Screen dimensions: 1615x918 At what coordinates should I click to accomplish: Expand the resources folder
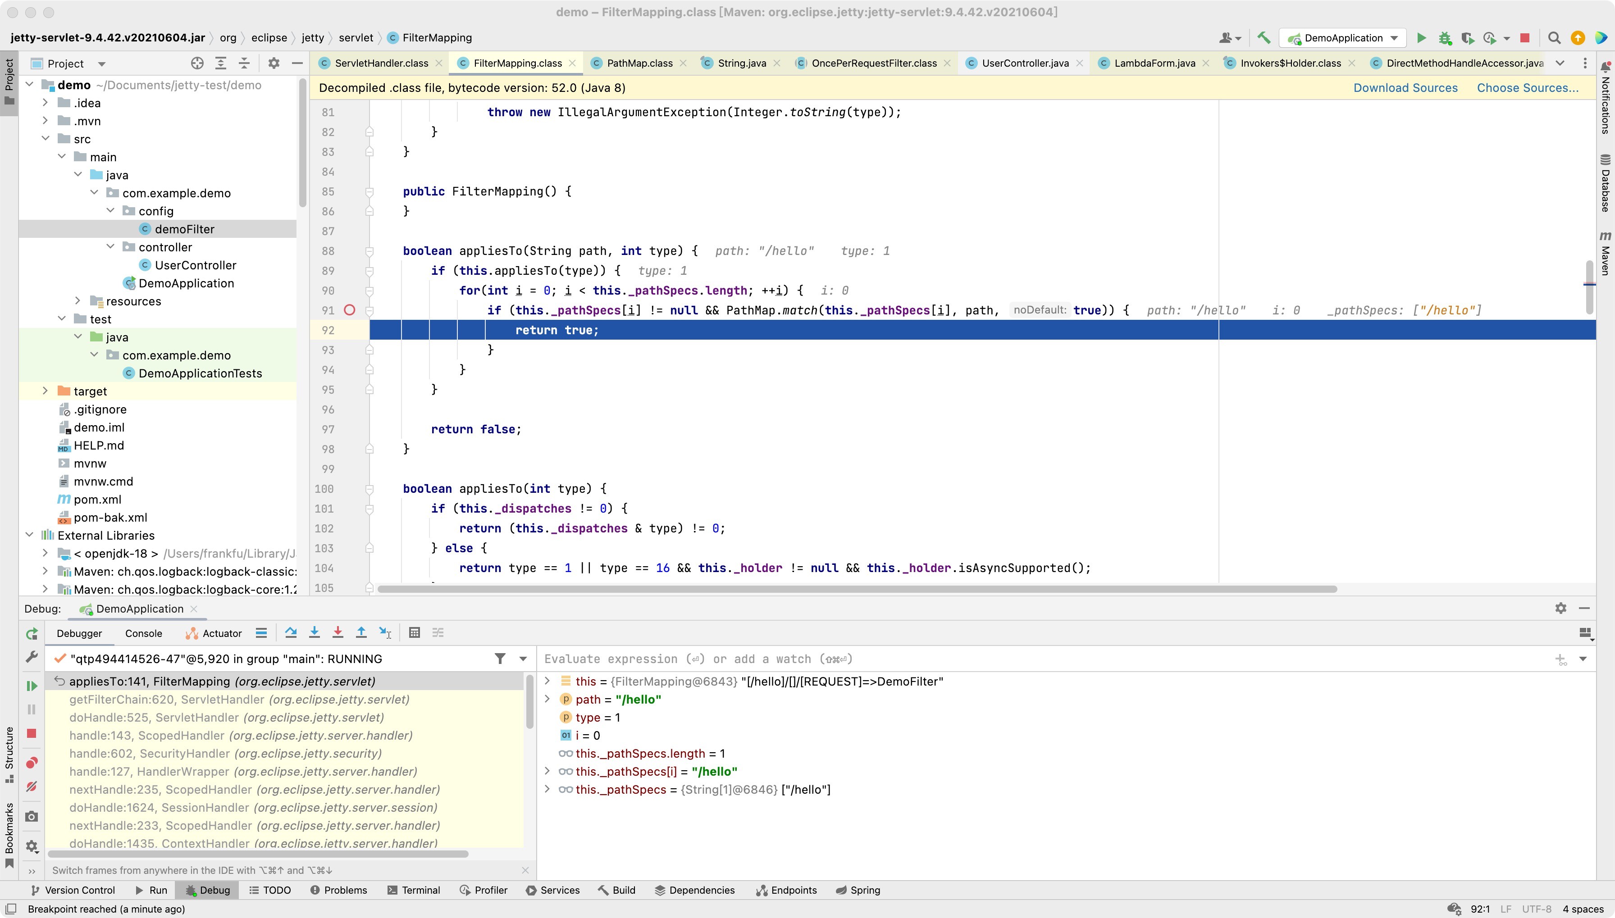[78, 301]
